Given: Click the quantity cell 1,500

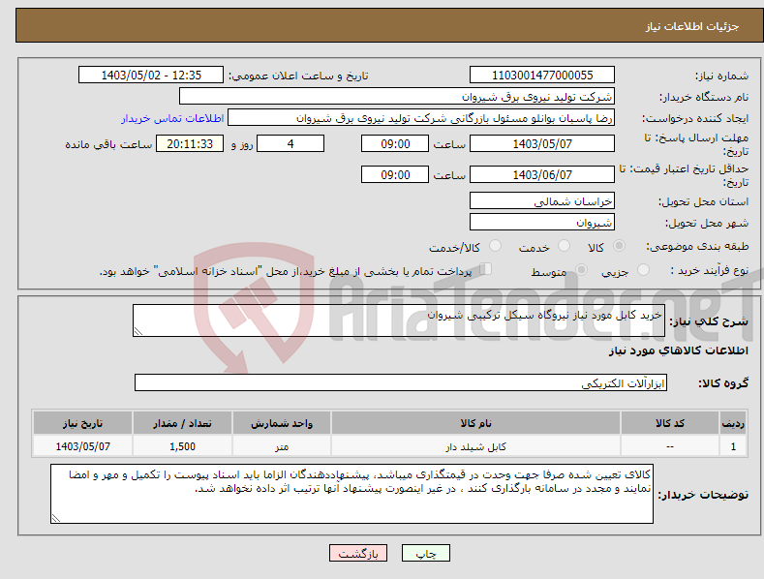Looking at the screenshot, I should point(182,446).
